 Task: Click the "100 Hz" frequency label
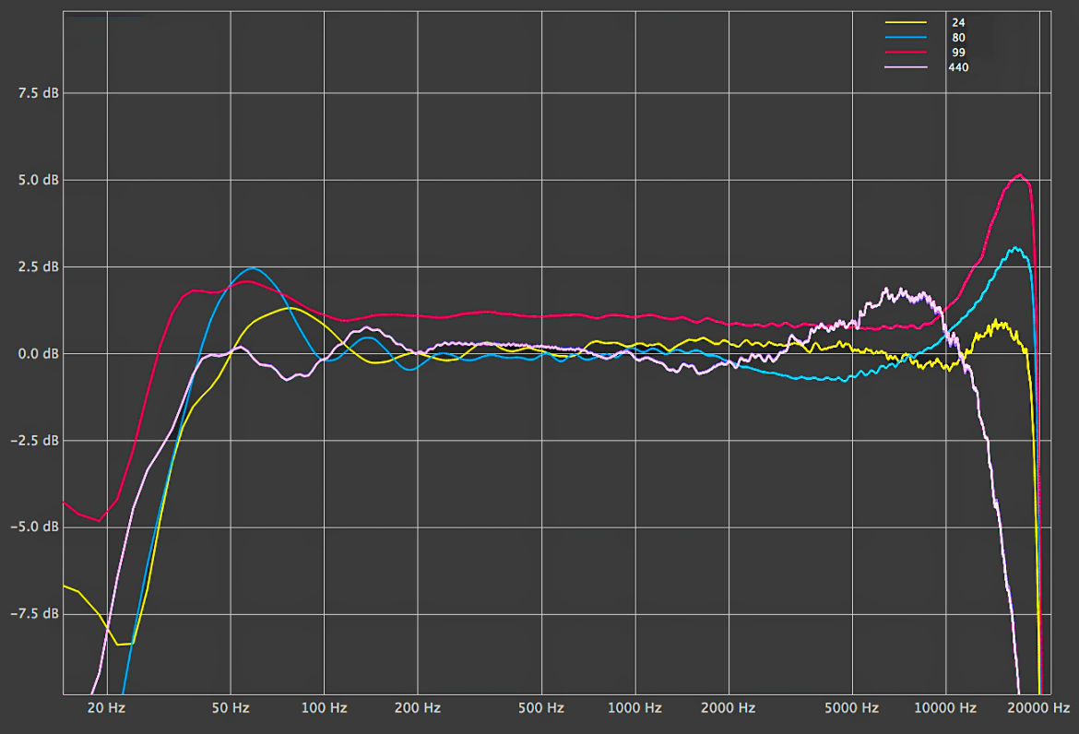[324, 708]
